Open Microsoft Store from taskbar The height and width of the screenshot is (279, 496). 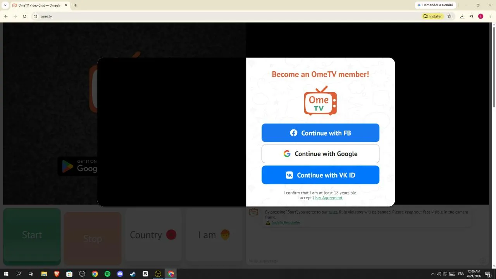tap(69, 274)
